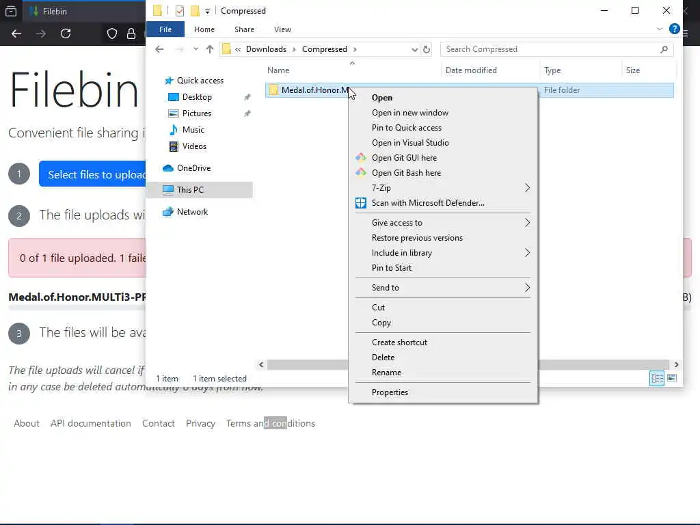Viewport: 700px width, 525px height.
Task: Click the shield tracking protection icon
Action: (x=111, y=33)
